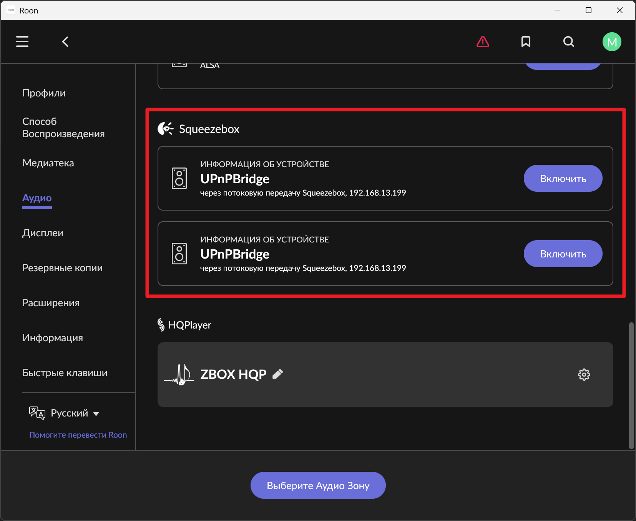Open bookmarks from the top bar
The height and width of the screenshot is (521, 636).
526,41
